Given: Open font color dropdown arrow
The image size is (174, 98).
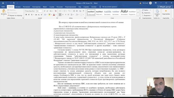Looking at the screenshot, I should click(56, 15).
